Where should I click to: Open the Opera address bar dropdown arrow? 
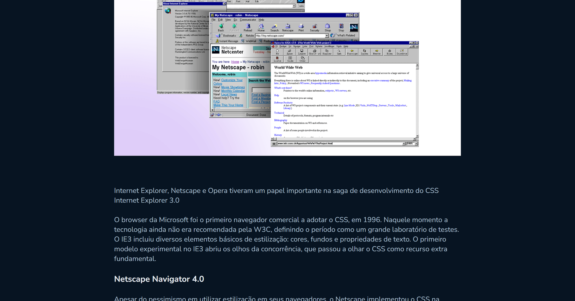[404, 144]
